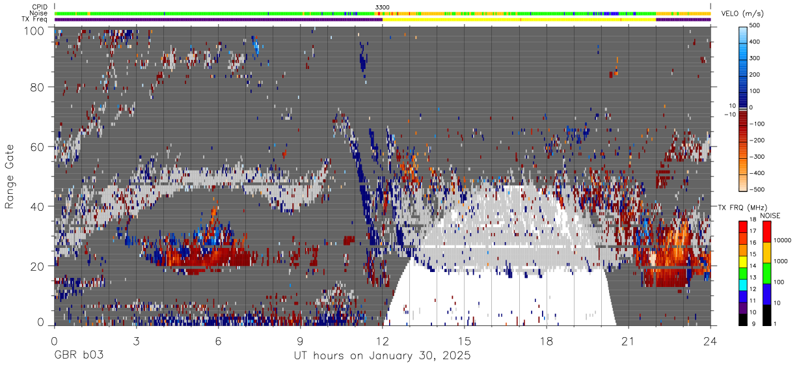Viewport: 799px width, 369px height.
Task: Click the GBR b03 radar beam label
Action: [x=77, y=356]
